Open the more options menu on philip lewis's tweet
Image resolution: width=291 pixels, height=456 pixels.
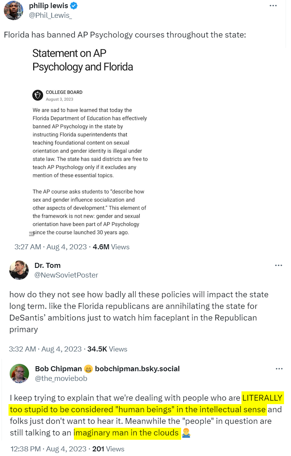(273, 6)
